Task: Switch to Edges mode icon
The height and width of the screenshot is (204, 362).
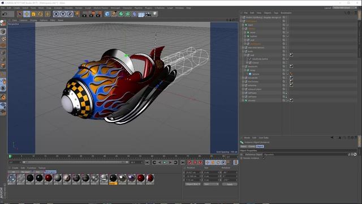Action: [3, 59]
